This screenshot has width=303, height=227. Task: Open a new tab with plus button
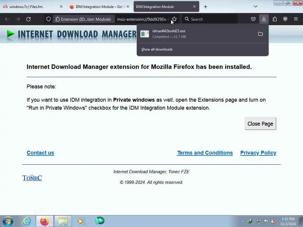tap(205, 7)
